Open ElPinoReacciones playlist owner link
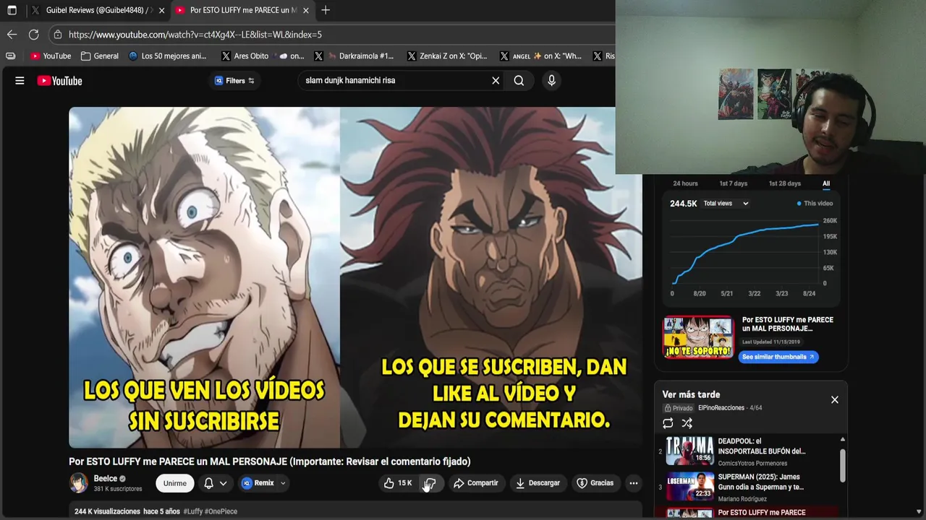The width and height of the screenshot is (926, 520). click(x=721, y=408)
